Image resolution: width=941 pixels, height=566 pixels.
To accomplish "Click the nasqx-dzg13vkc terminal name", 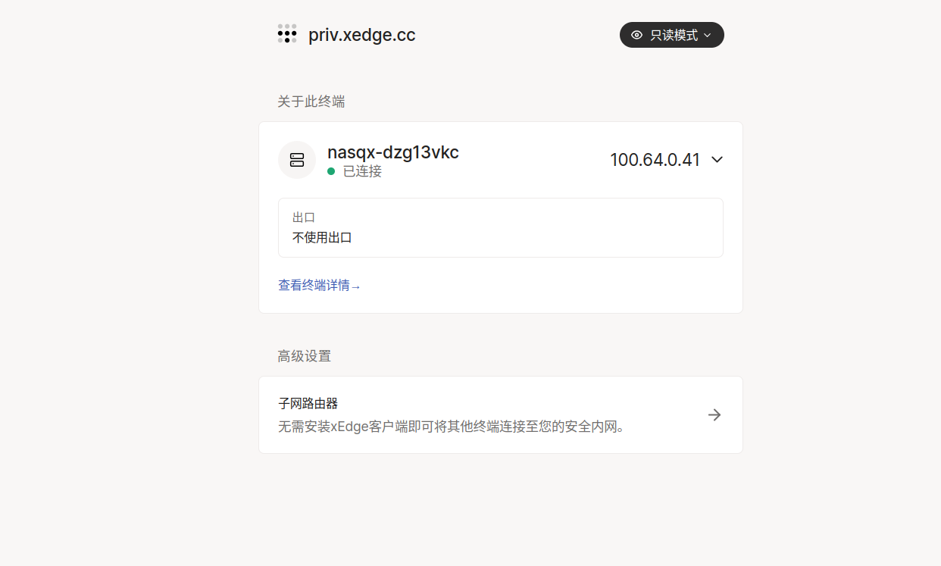I will click(x=393, y=152).
